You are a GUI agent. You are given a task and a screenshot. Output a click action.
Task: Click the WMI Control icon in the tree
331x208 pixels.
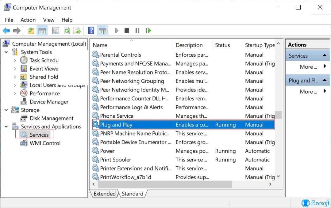coord(24,143)
